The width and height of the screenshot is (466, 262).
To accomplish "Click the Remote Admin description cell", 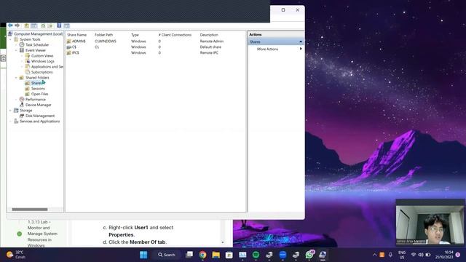I will pos(212,41).
